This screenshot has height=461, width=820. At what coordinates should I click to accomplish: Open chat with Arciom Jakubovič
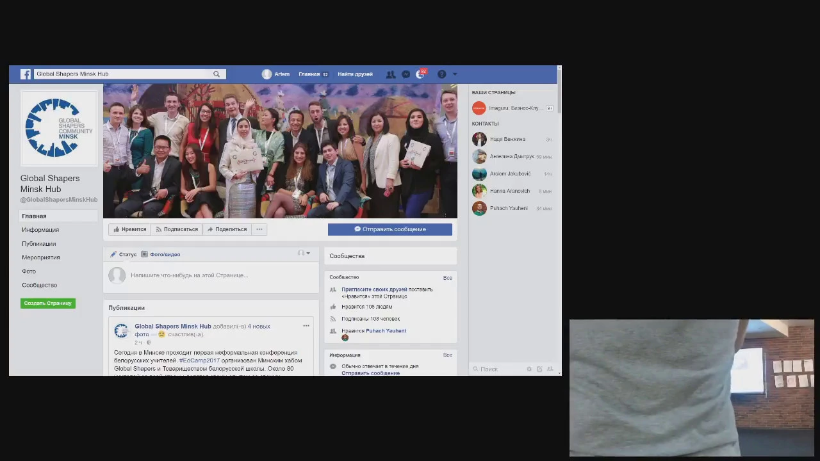512,174
